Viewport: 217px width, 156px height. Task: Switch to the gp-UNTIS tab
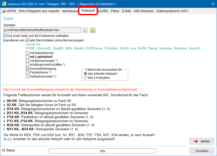pos(9,11)
